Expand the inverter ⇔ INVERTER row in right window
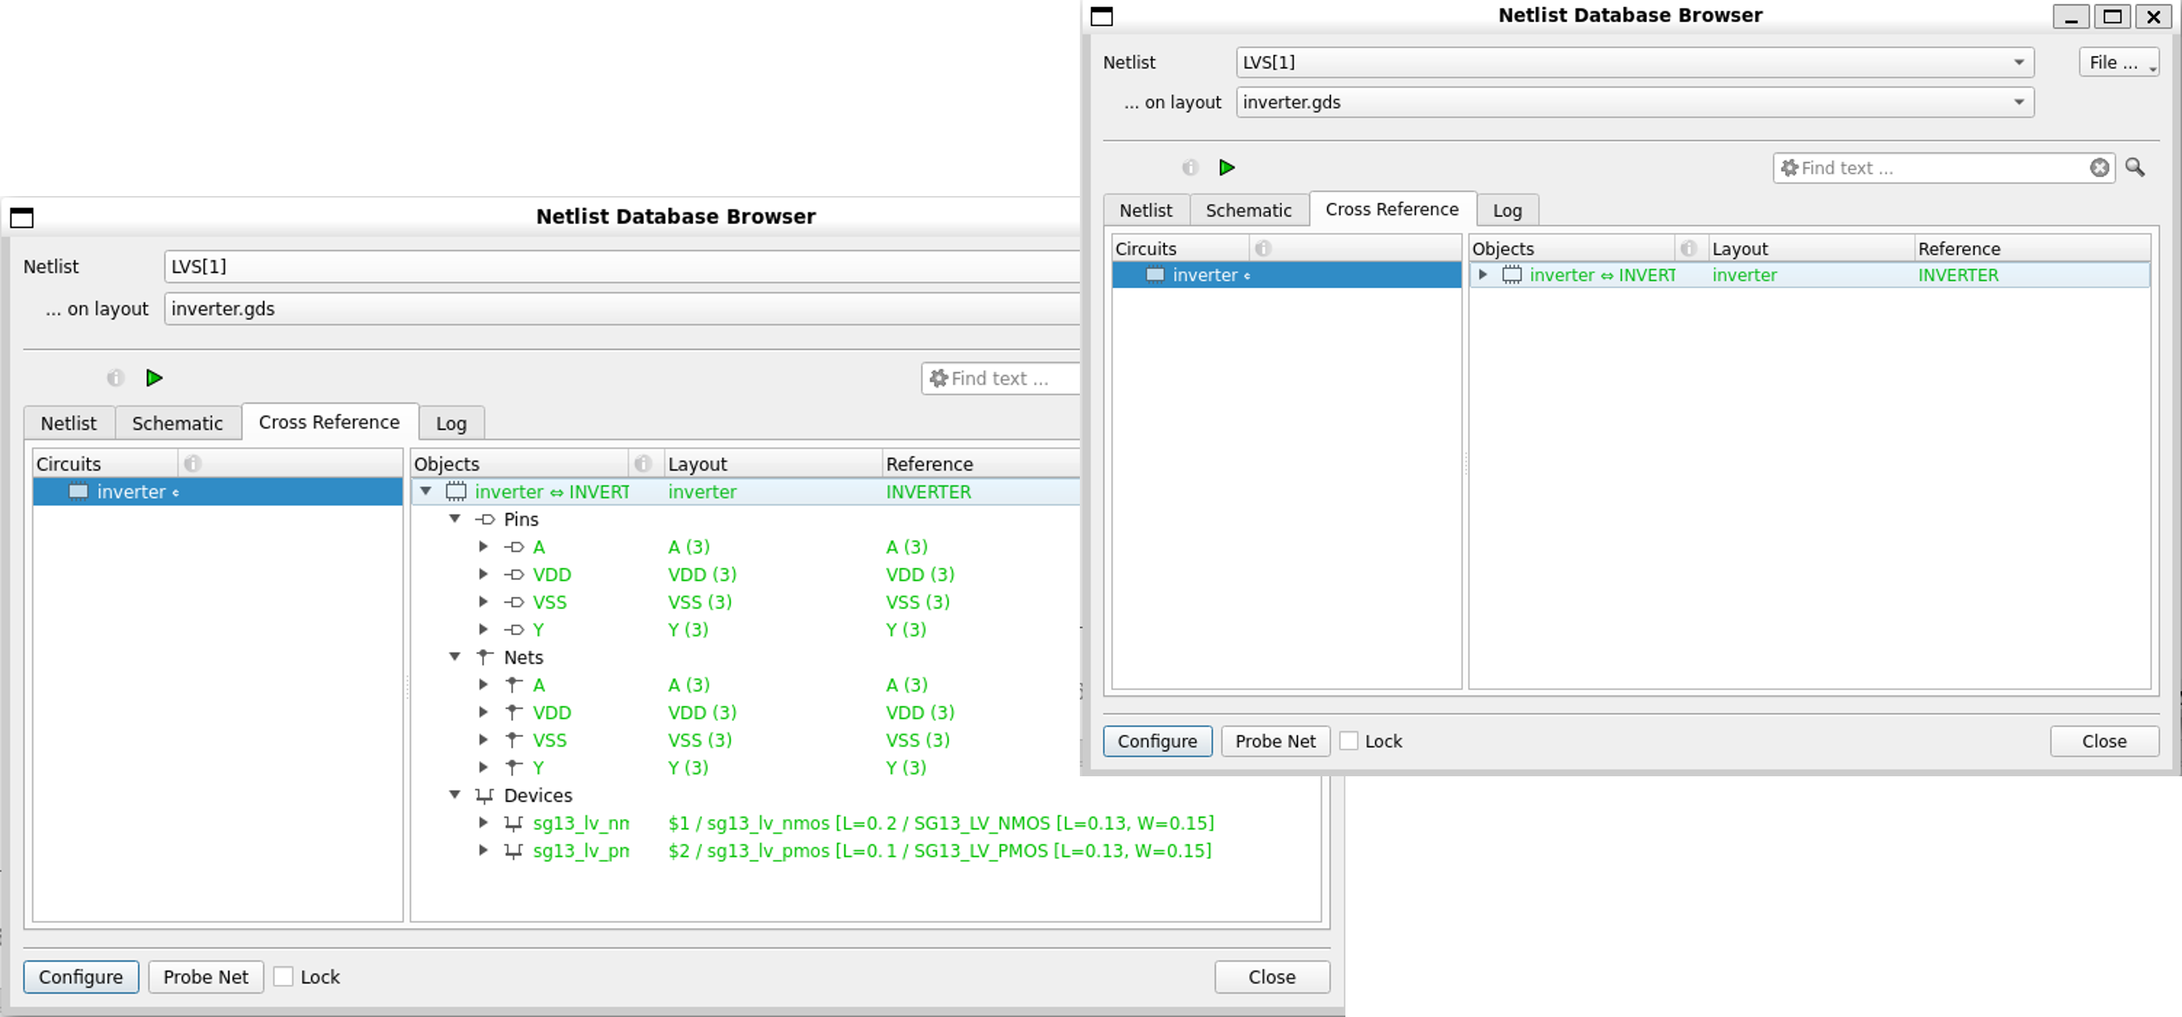2182x1017 pixels. pyautogui.click(x=1482, y=275)
